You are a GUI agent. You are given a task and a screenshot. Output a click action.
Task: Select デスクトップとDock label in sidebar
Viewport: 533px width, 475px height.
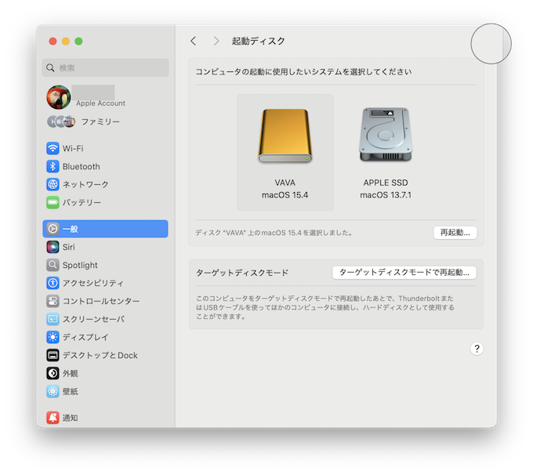(x=100, y=356)
